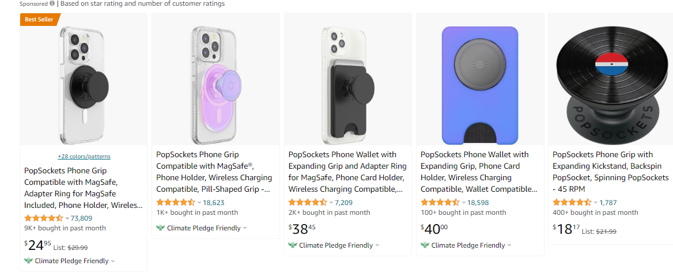Expand Climate Pledge Friendly dropdown under $38.45

[377, 245]
